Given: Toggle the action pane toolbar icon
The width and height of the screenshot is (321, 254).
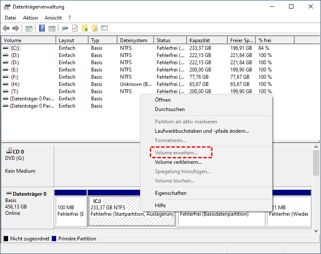Looking at the screenshot, I should point(52,29).
